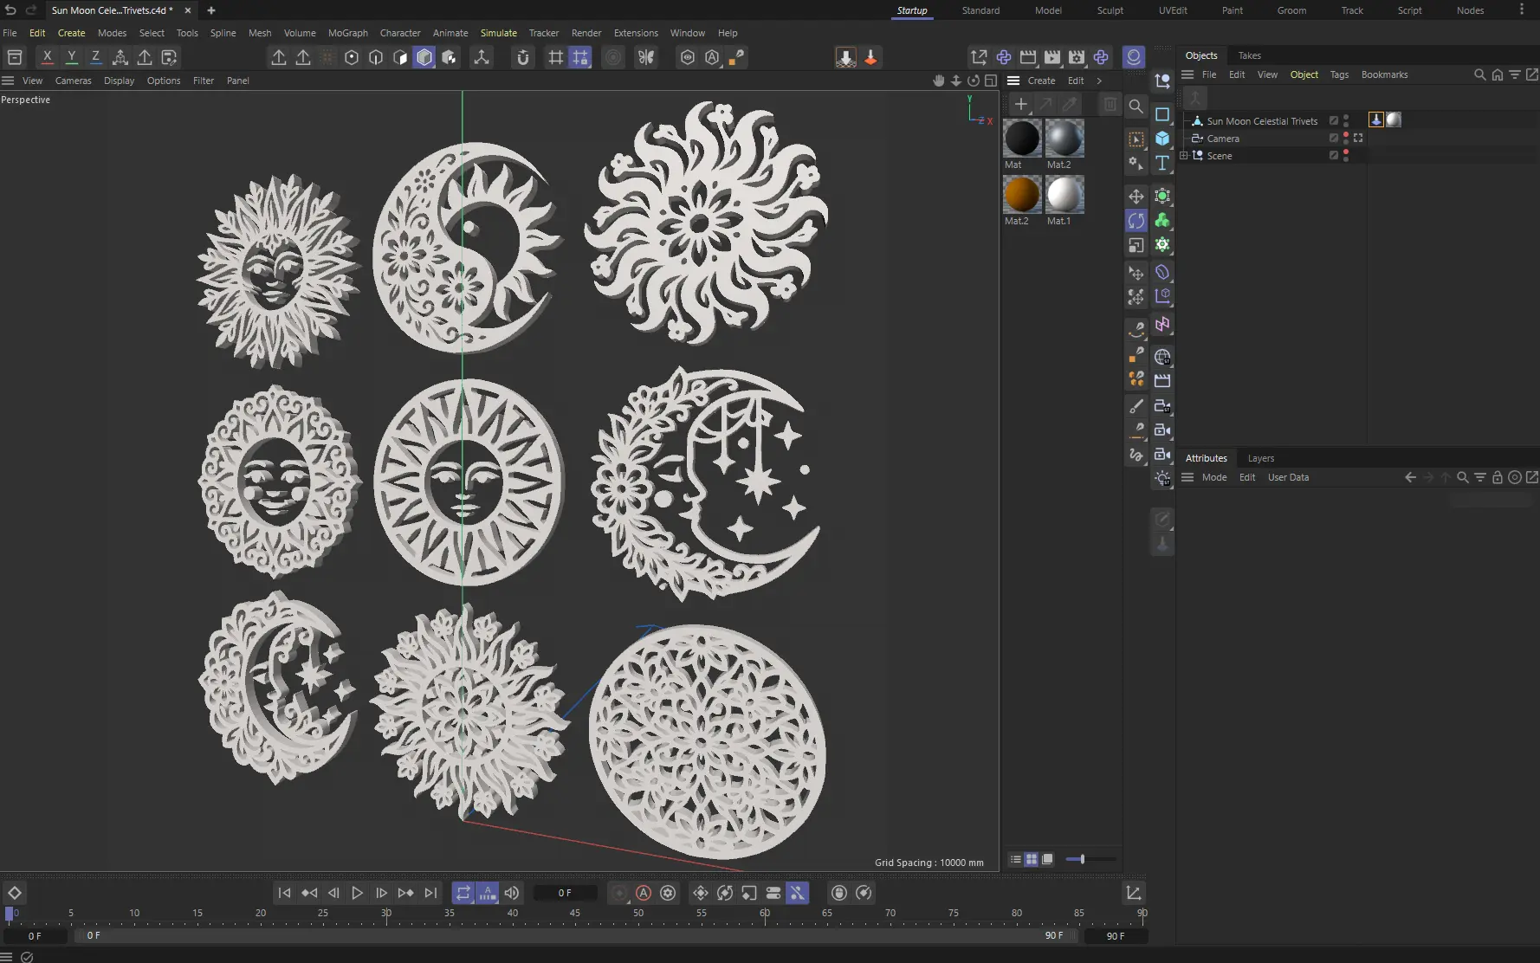Click the orange Place tool icon
The width and height of the screenshot is (1540, 963).
[870, 57]
